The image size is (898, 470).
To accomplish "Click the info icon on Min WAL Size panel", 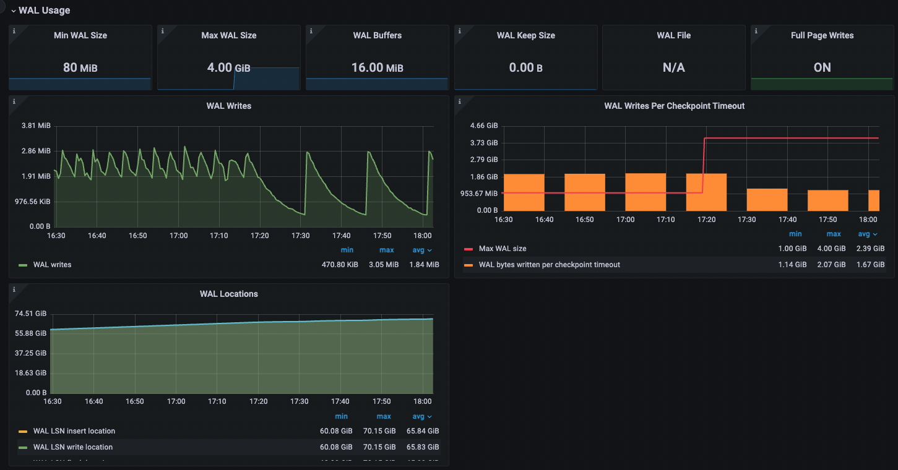I will click(14, 31).
